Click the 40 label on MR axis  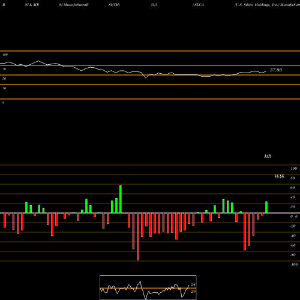pyautogui.click(x=293, y=197)
